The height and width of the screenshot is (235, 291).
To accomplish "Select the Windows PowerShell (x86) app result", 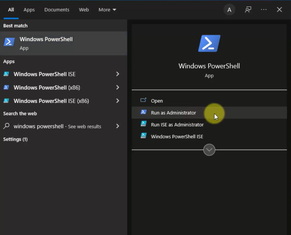I will click(63, 87).
